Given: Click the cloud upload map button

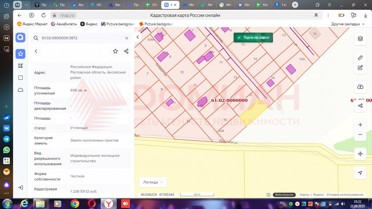Looking at the screenshot, I should point(360,86).
